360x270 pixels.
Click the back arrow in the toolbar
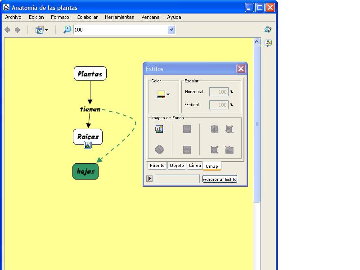[x=7, y=30]
